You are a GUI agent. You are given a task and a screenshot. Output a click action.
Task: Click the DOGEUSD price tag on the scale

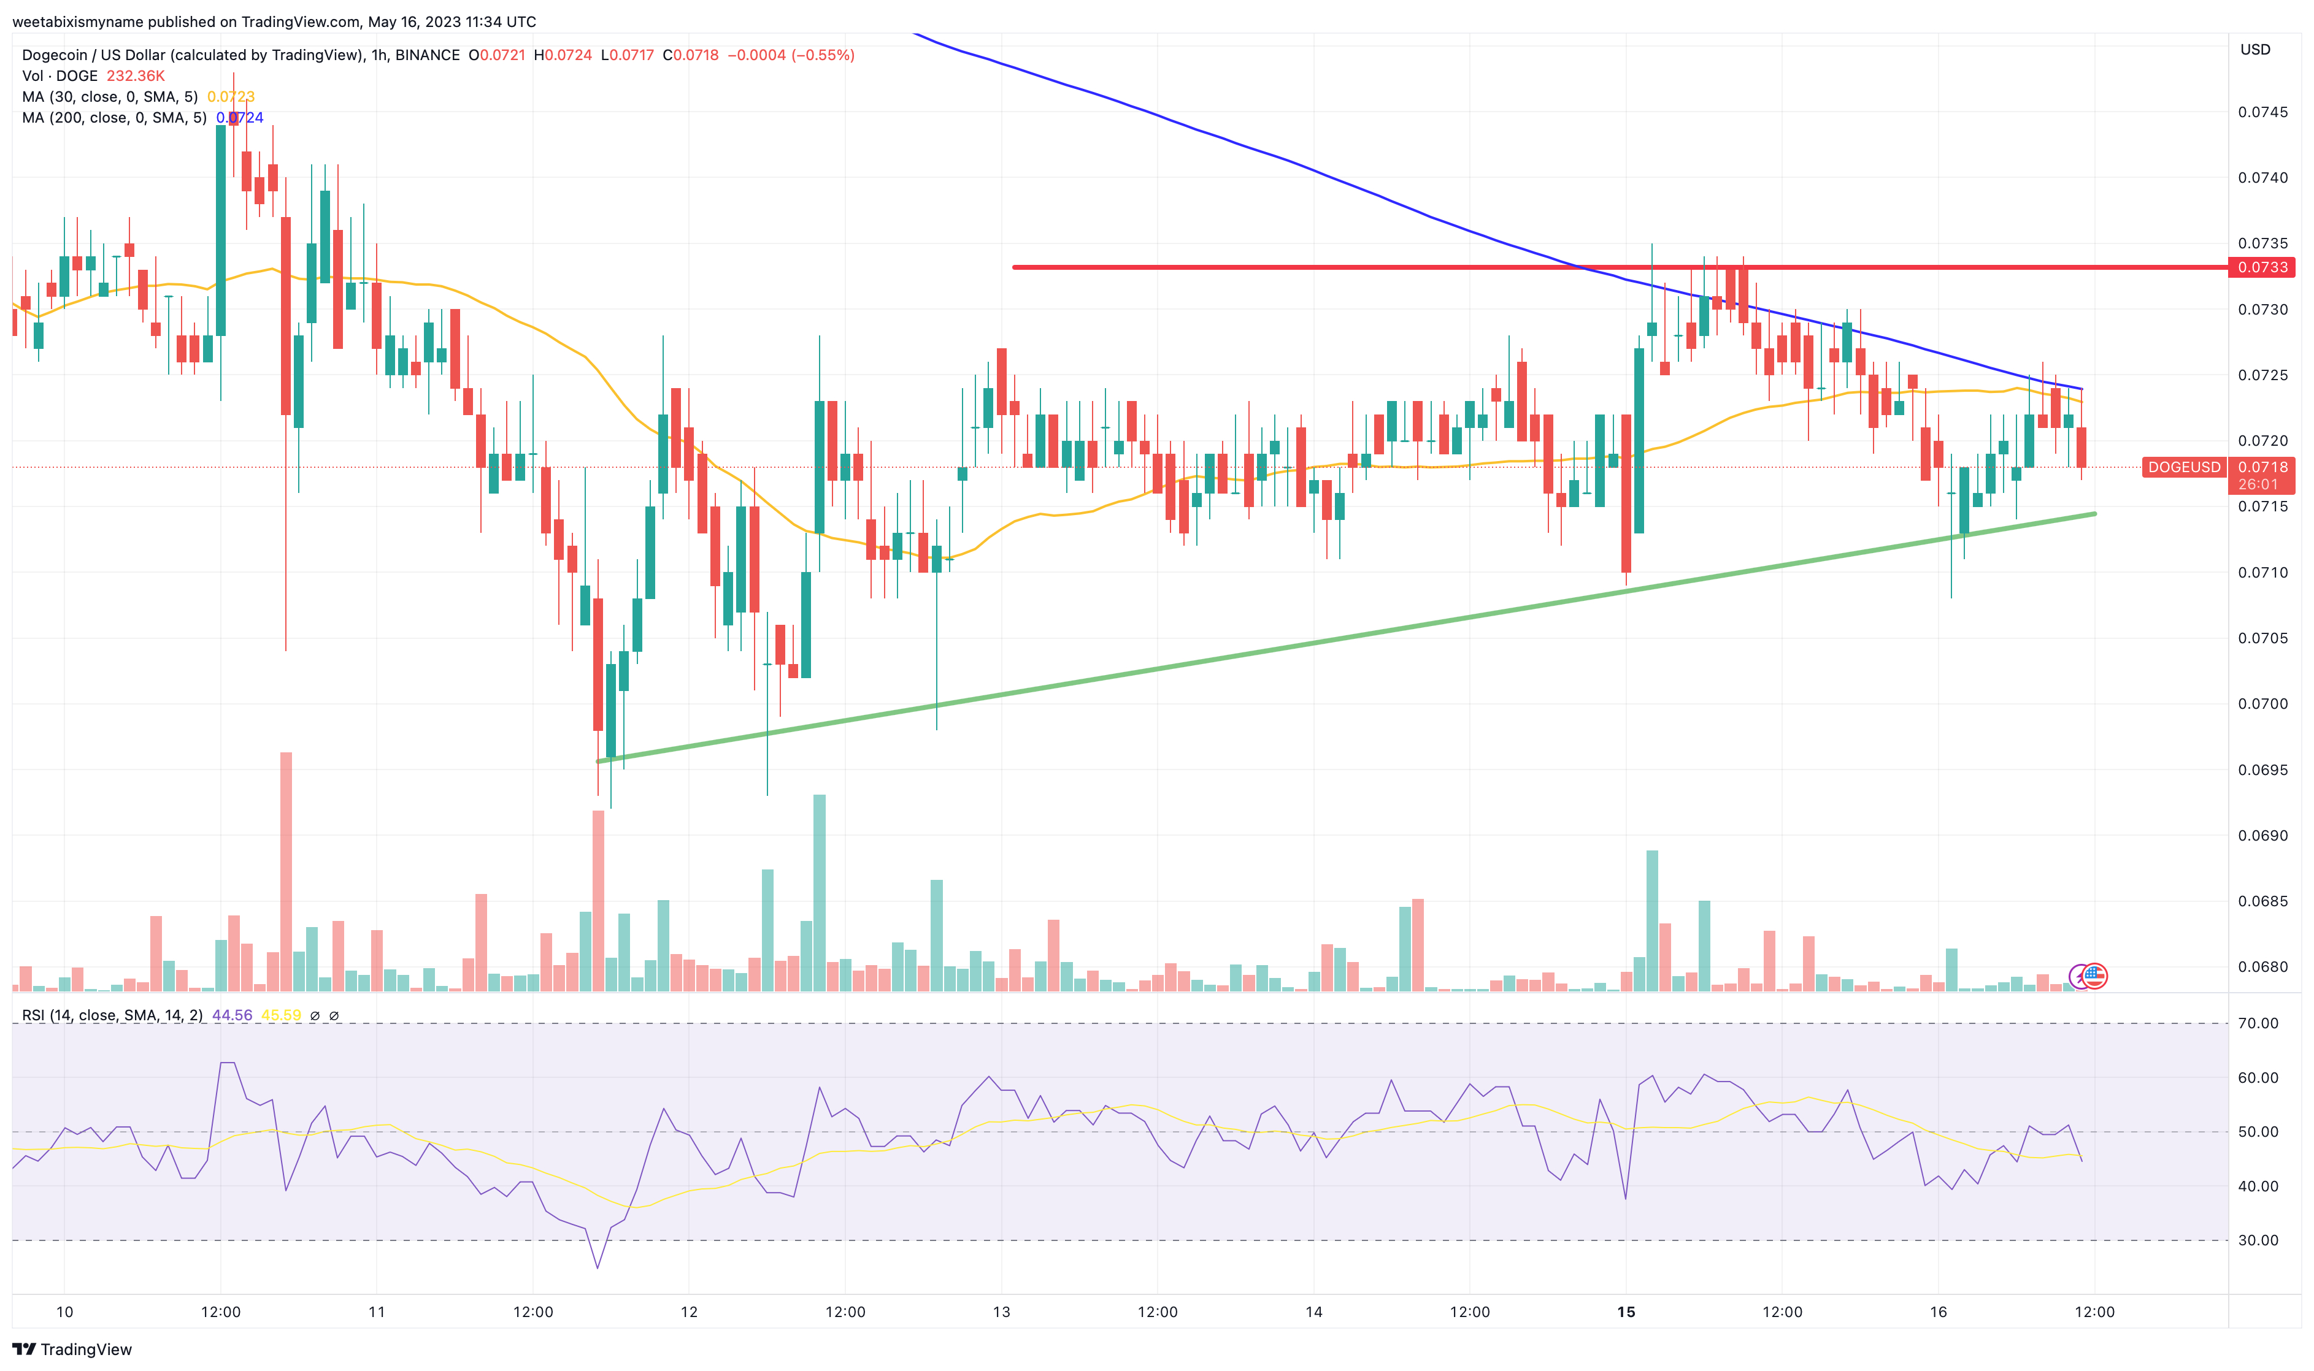tap(2184, 467)
